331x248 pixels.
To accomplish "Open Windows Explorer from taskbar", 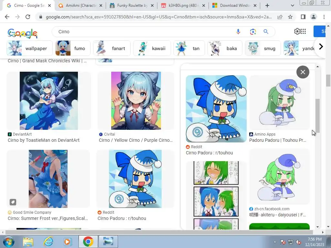I will (x=28, y=242).
